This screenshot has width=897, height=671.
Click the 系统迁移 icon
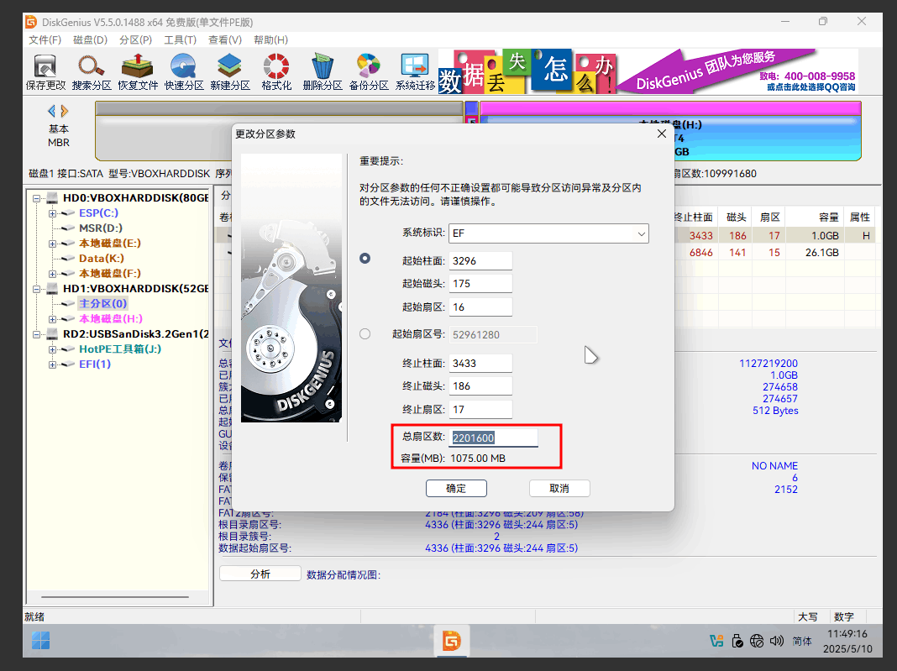pyautogui.click(x=415, y=73)
